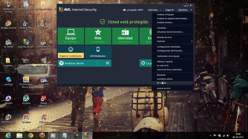Select AVG 2013 desktop shortcut
The image size is (248, 139).
click(x=44, y=25)
